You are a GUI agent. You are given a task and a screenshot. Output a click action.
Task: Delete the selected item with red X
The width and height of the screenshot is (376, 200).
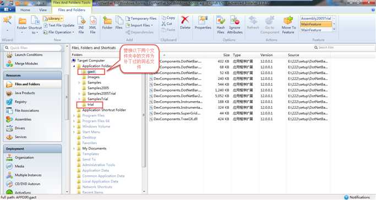pos(185,23)
